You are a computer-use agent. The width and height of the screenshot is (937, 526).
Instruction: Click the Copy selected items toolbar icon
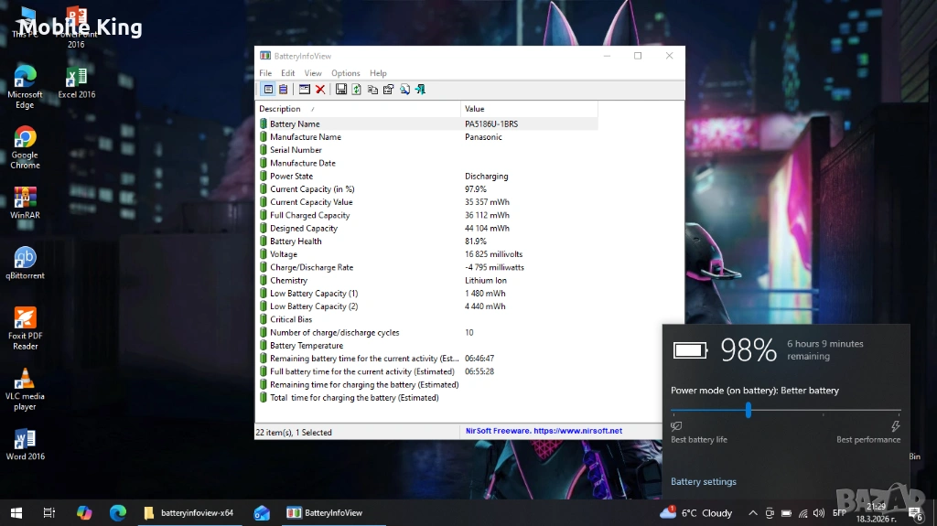(372, 89)
